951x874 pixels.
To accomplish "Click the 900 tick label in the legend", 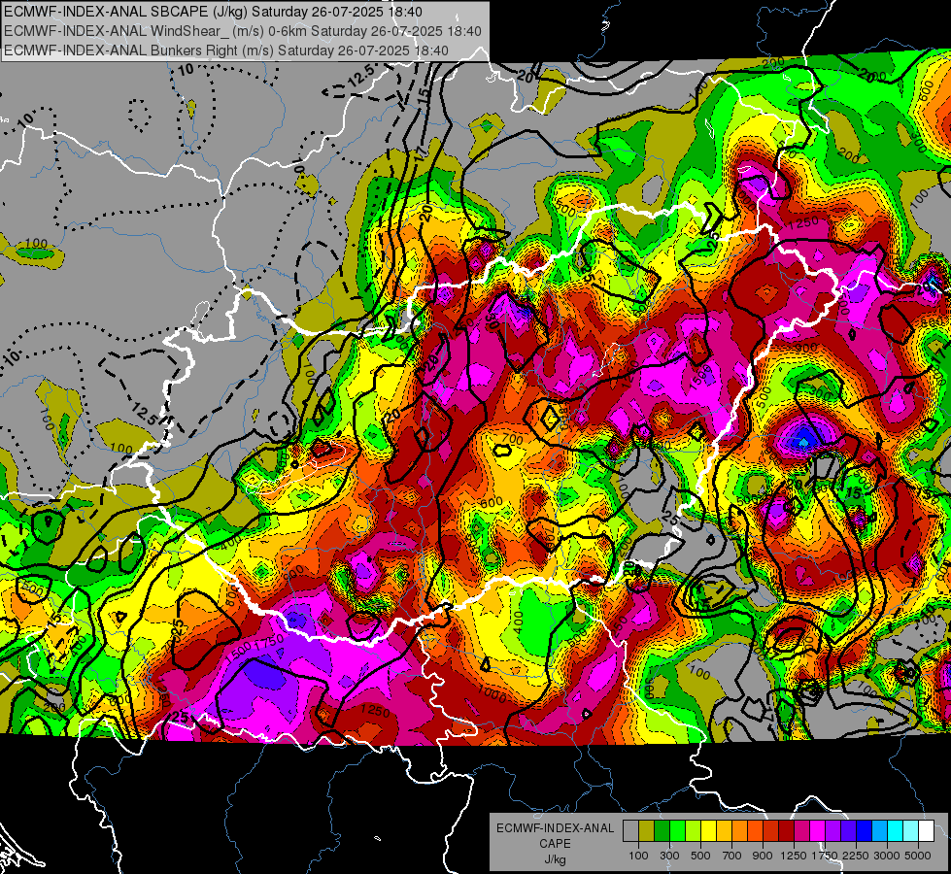I will tap(763, 856).
